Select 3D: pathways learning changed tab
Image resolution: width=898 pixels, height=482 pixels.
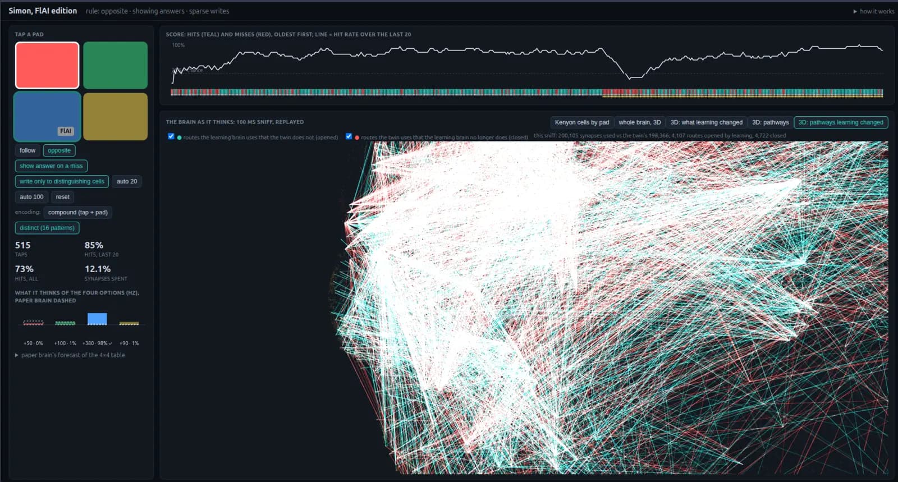click(841, 122)
